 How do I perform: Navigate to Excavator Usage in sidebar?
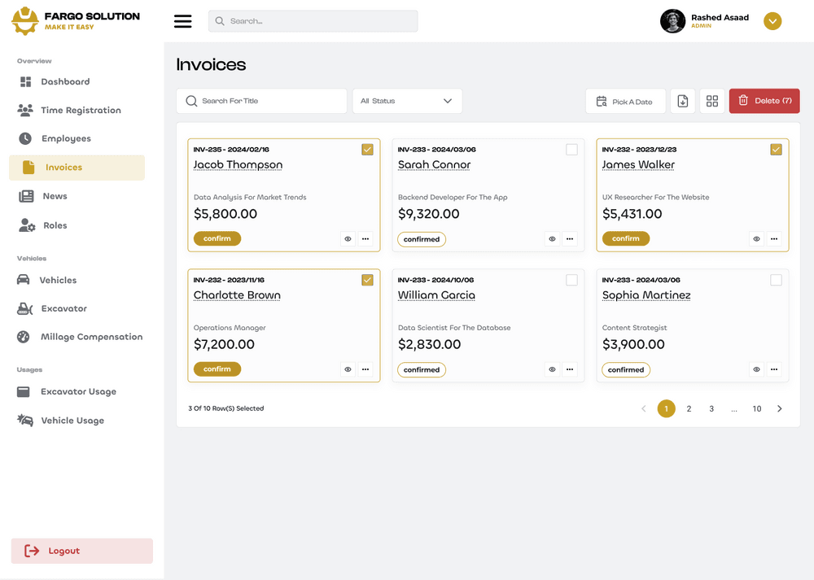[x=78, y=392]
